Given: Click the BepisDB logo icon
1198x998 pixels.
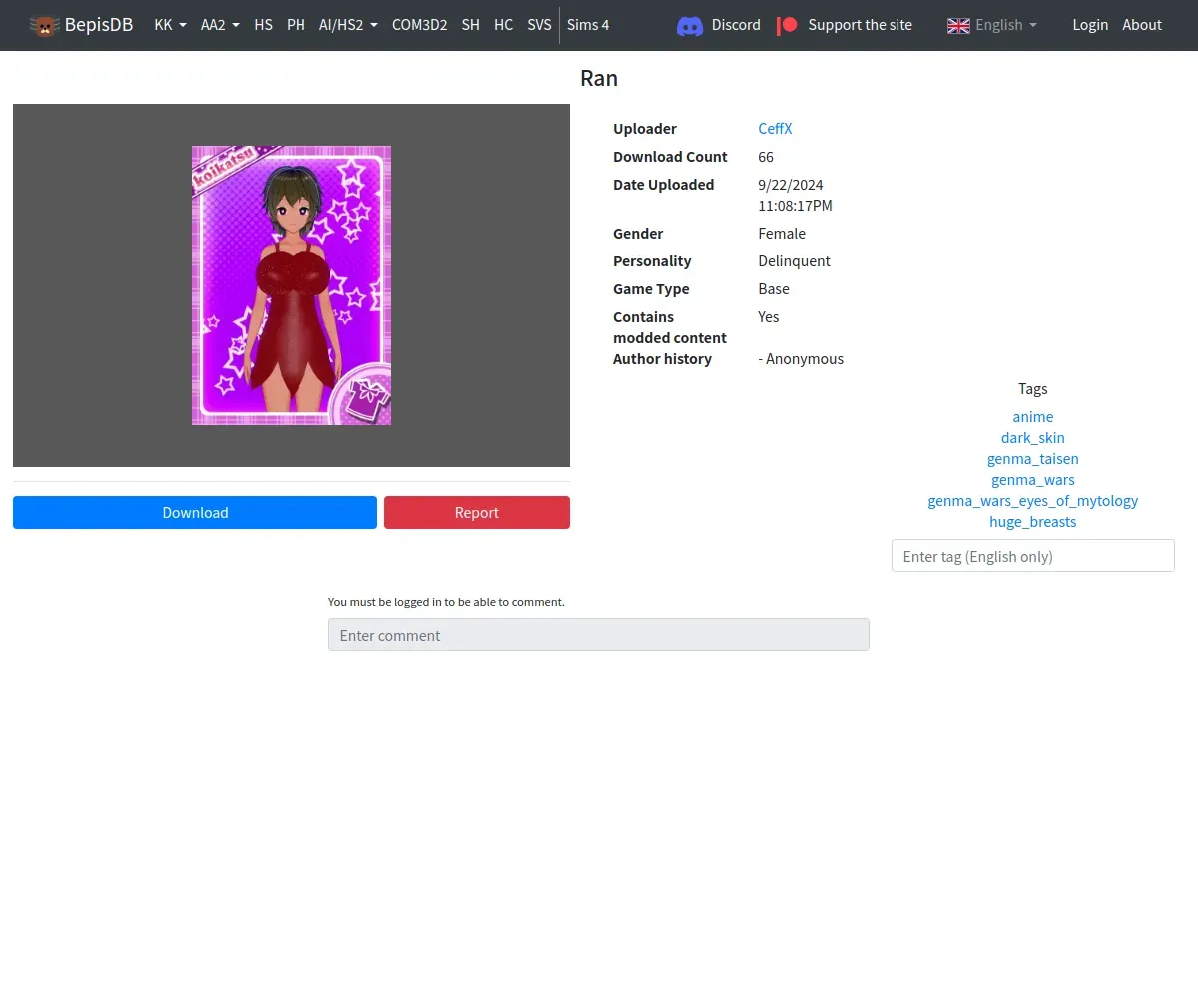Looking at the screenshot, I should pyautogui.click(x=44, y=25).
